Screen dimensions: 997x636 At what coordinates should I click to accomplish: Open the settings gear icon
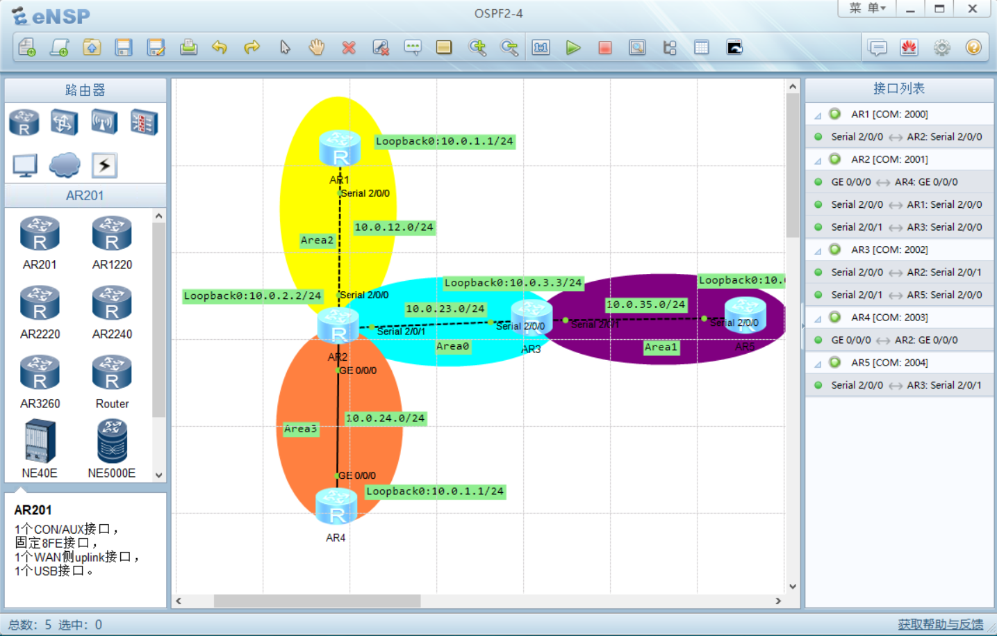pyautogui.click(x=942, y=47)
